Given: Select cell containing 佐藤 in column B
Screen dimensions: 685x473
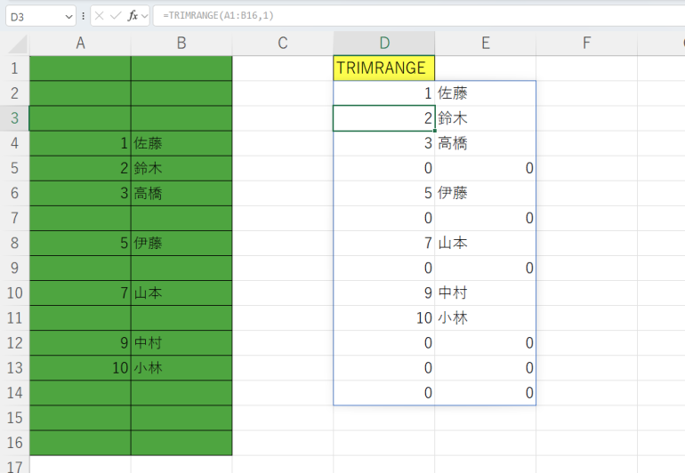Looking at the screenshot, I should [181, 143].
